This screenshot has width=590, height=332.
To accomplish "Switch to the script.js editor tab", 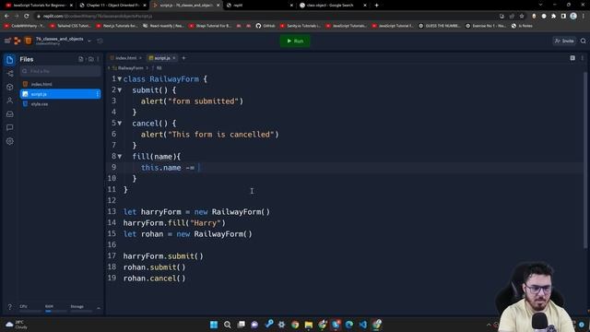I will 162,58.
